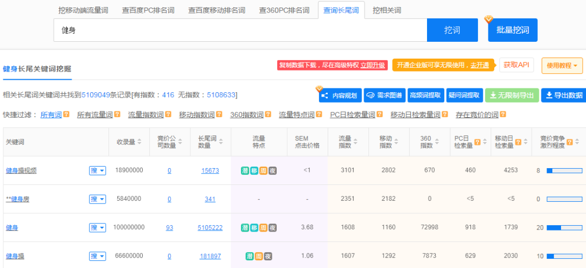Click the 内容规划 button
The width and height of the screenshot is (586, 268).
pyautogui.click(x=340, y=95)
